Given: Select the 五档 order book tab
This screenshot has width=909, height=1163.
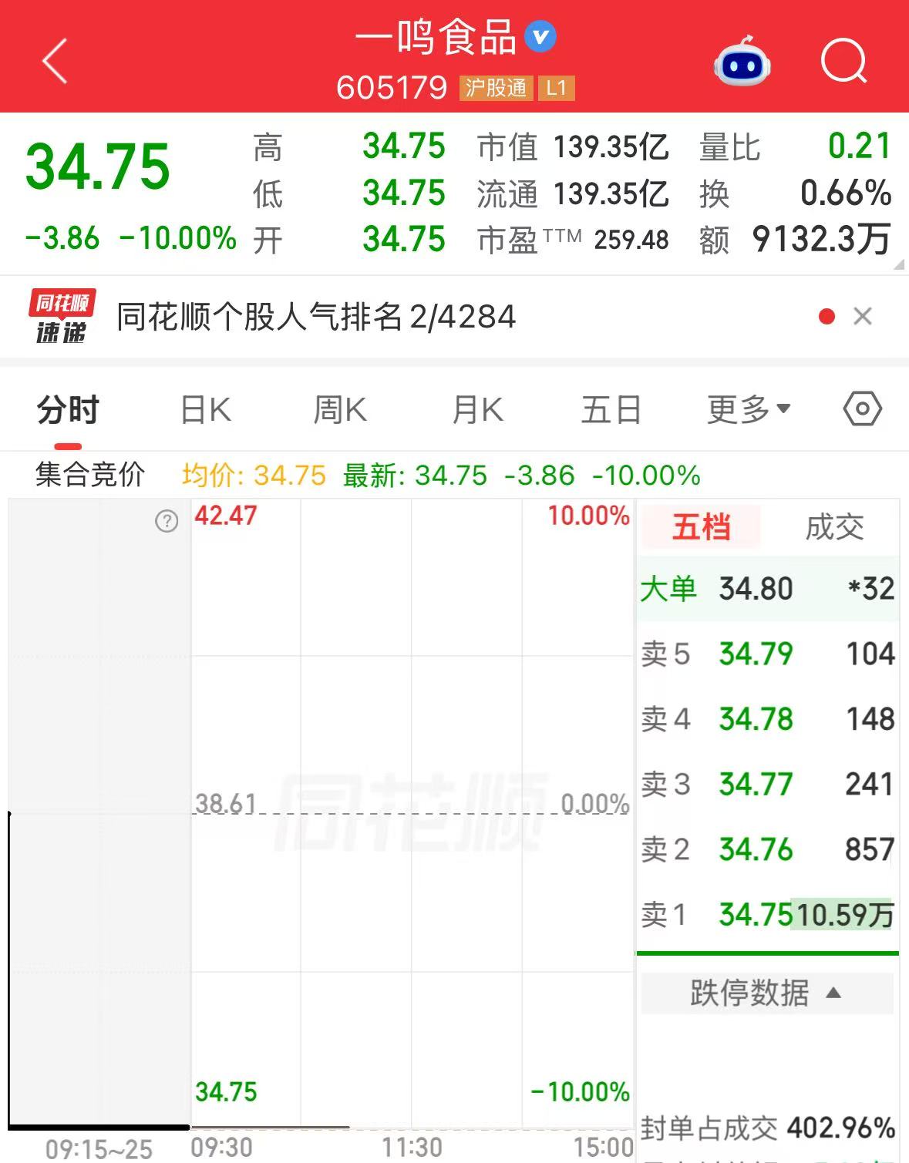Looking at the screenshot, I should [x=701, y=528].
